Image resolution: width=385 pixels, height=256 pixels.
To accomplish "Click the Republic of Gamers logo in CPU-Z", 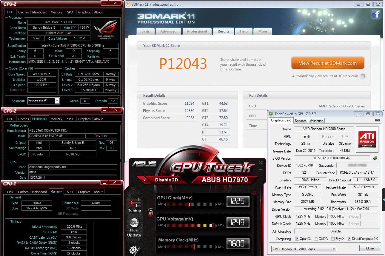I will (106, 30).
